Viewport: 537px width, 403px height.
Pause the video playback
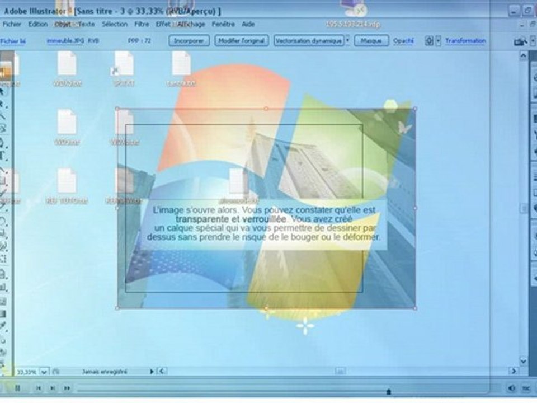(17, 388)
